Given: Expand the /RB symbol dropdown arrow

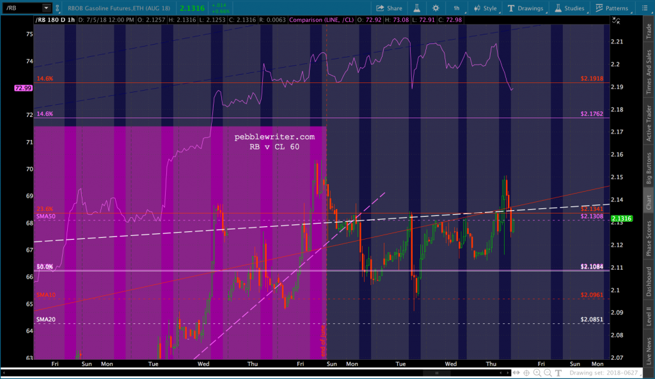Looking at the screenshot, I should 46,8.
